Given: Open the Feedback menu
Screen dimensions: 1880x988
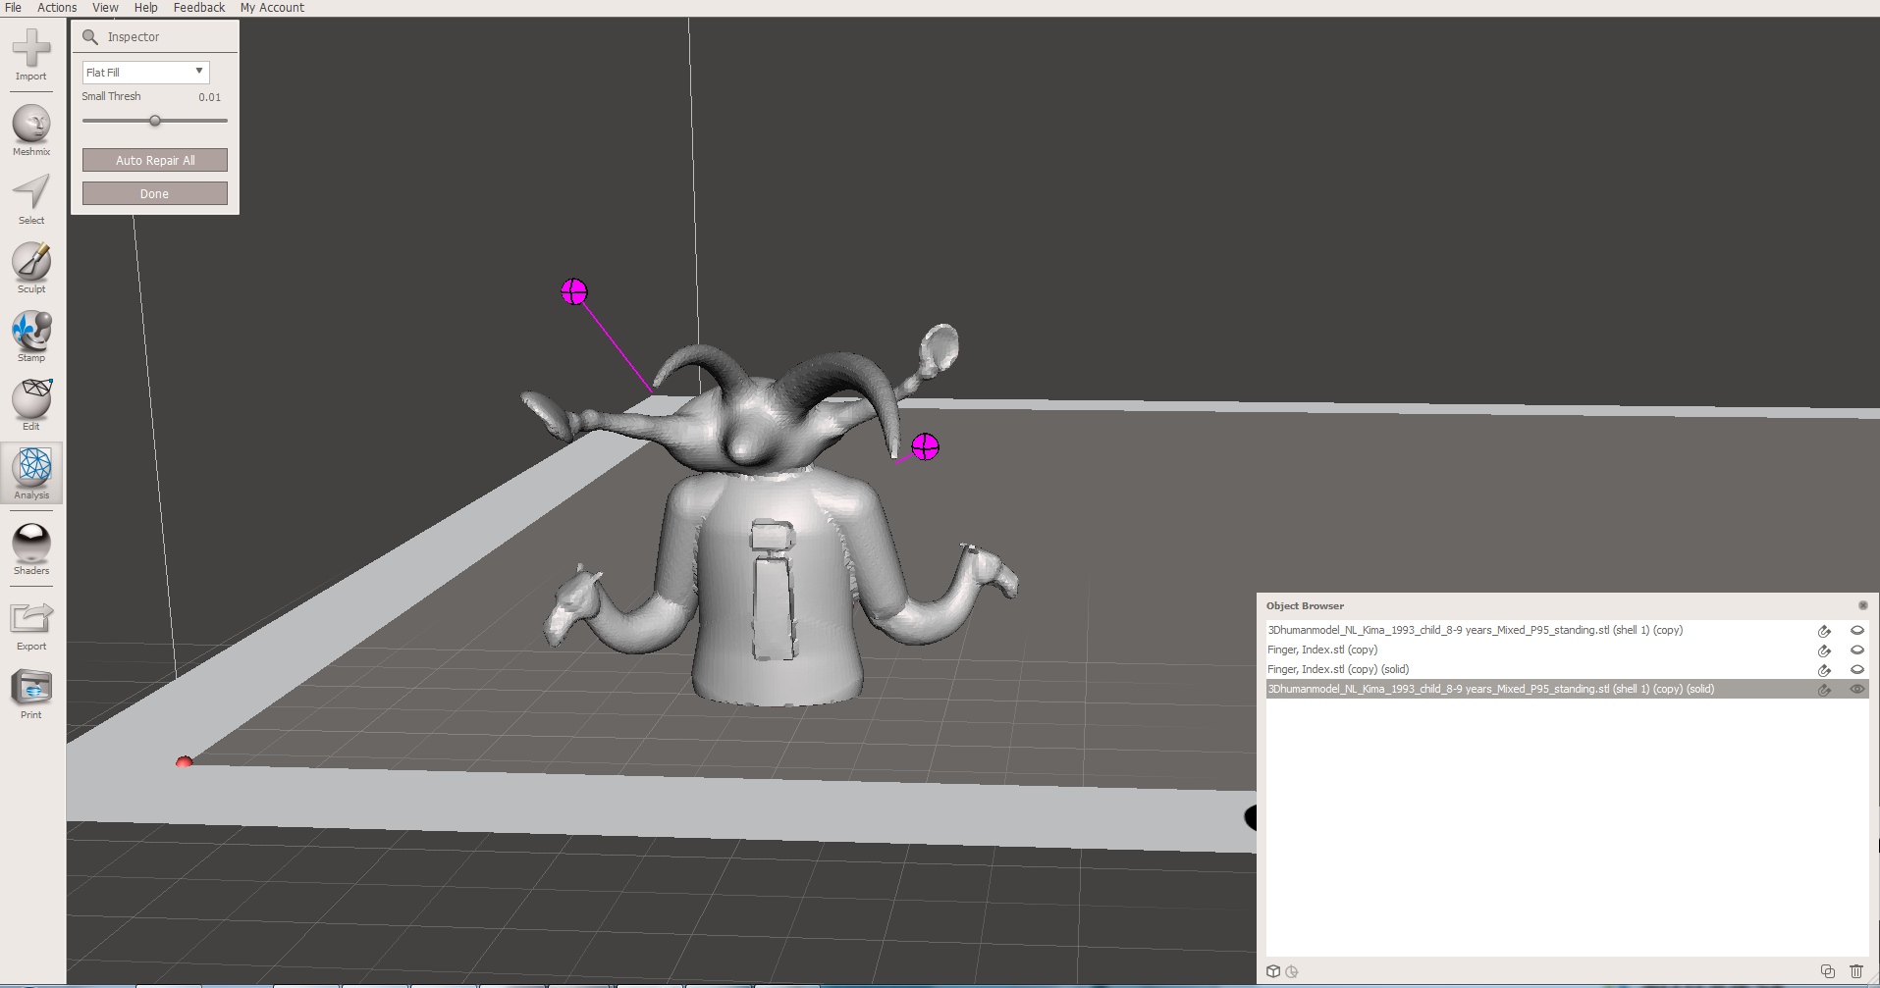Looking at the screenshot, I should pos(198,8).
